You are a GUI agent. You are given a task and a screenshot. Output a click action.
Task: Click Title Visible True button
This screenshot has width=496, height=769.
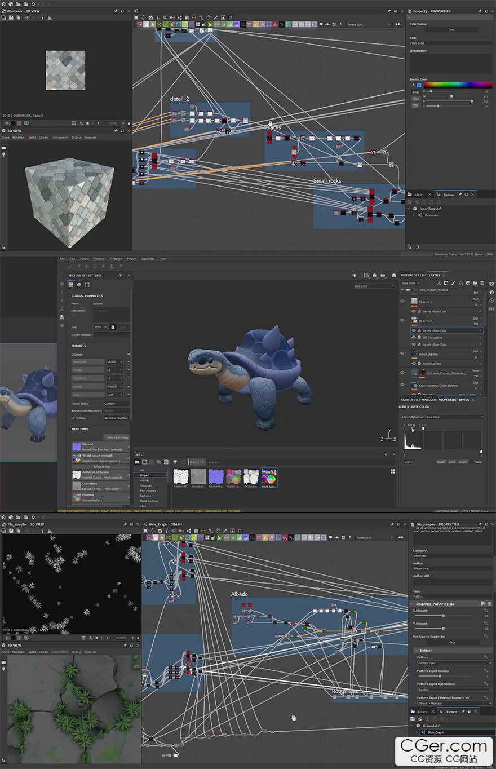pos(451,30)
